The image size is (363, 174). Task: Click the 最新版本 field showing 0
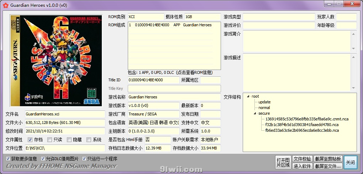tap(210, 105)
